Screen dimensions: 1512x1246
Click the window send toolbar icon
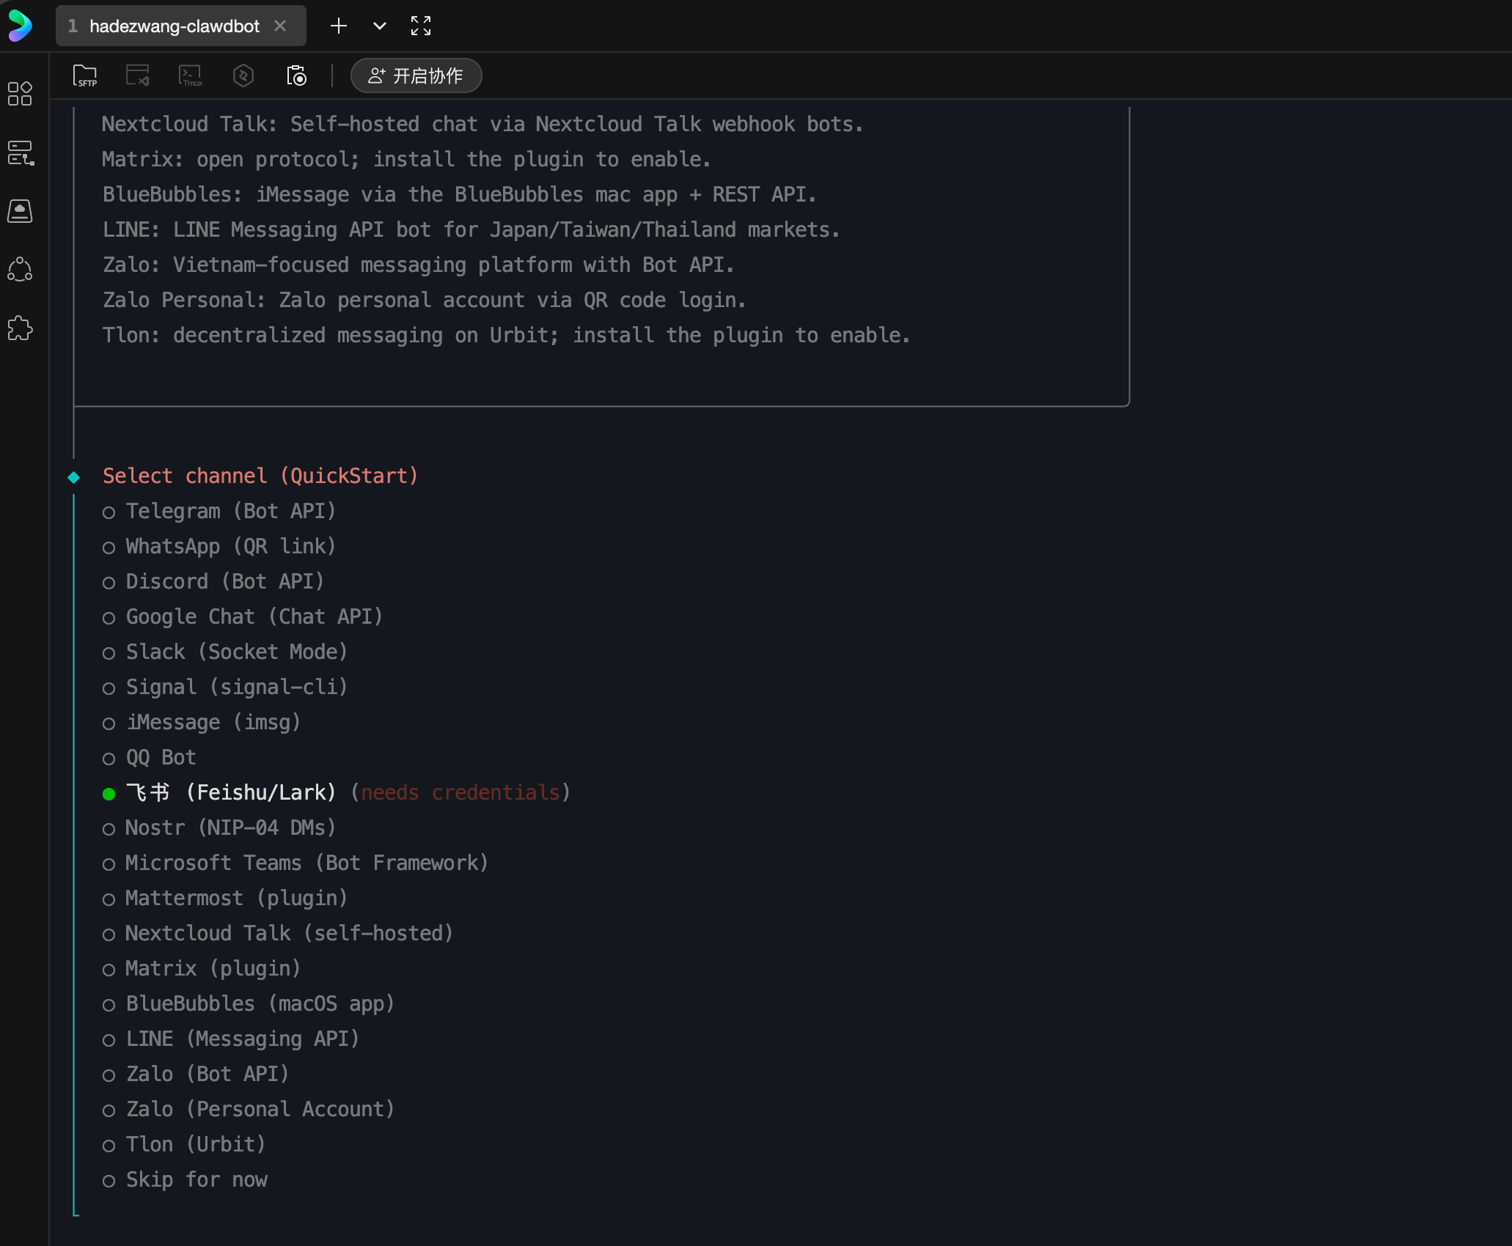click(x=138, y=75)
